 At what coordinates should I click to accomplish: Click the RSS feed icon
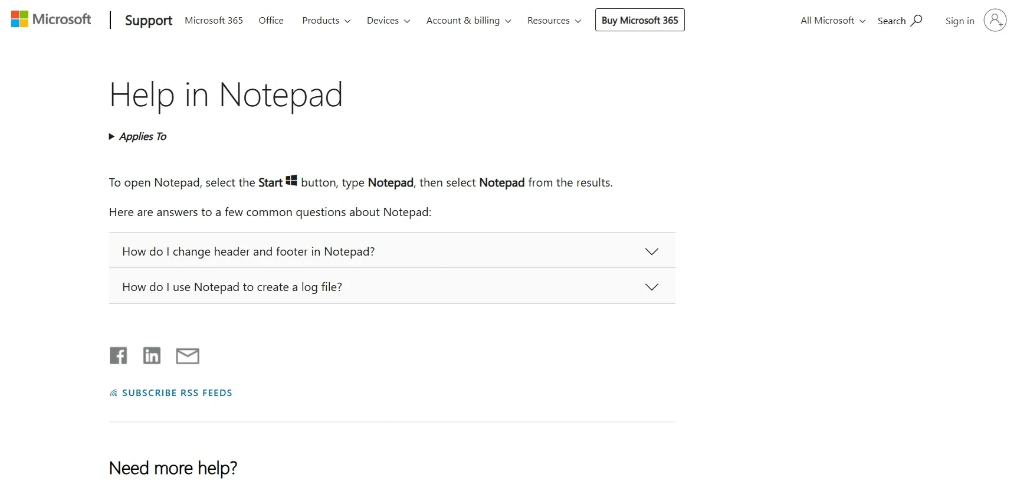(113, 393)
